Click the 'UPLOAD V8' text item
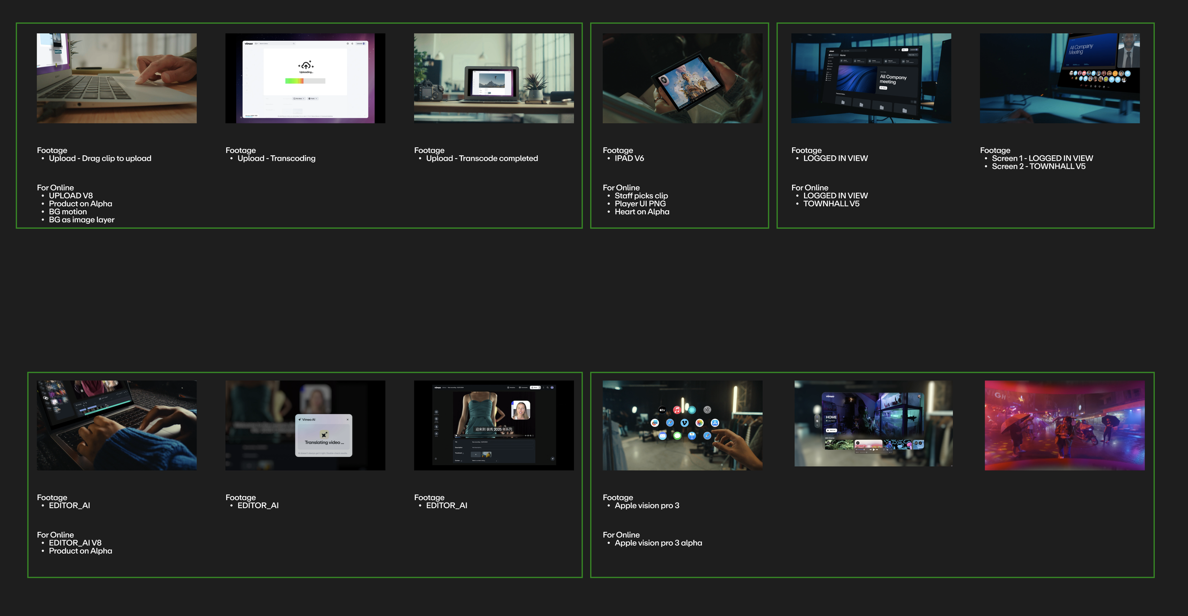This screenshot has height=616, width=1188. pos(71,196)
